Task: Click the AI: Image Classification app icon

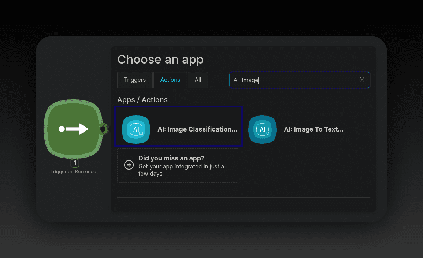Action: click(x=136, y=129)
